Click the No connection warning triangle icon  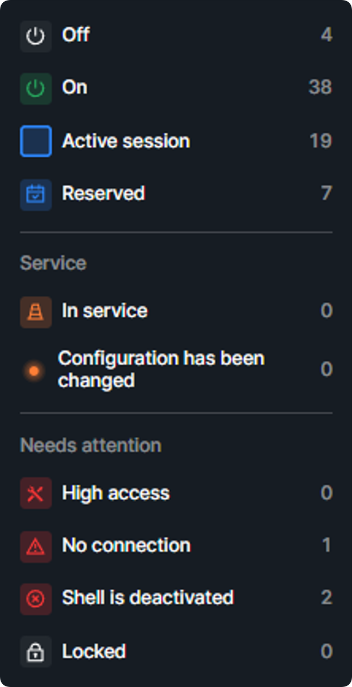(x=36, y=547)
